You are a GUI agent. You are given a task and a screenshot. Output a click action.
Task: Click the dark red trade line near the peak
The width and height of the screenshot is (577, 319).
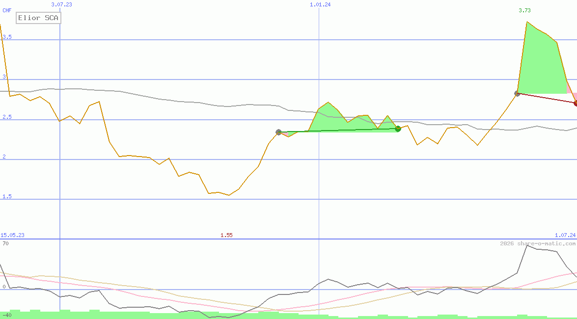pos(547,98)
